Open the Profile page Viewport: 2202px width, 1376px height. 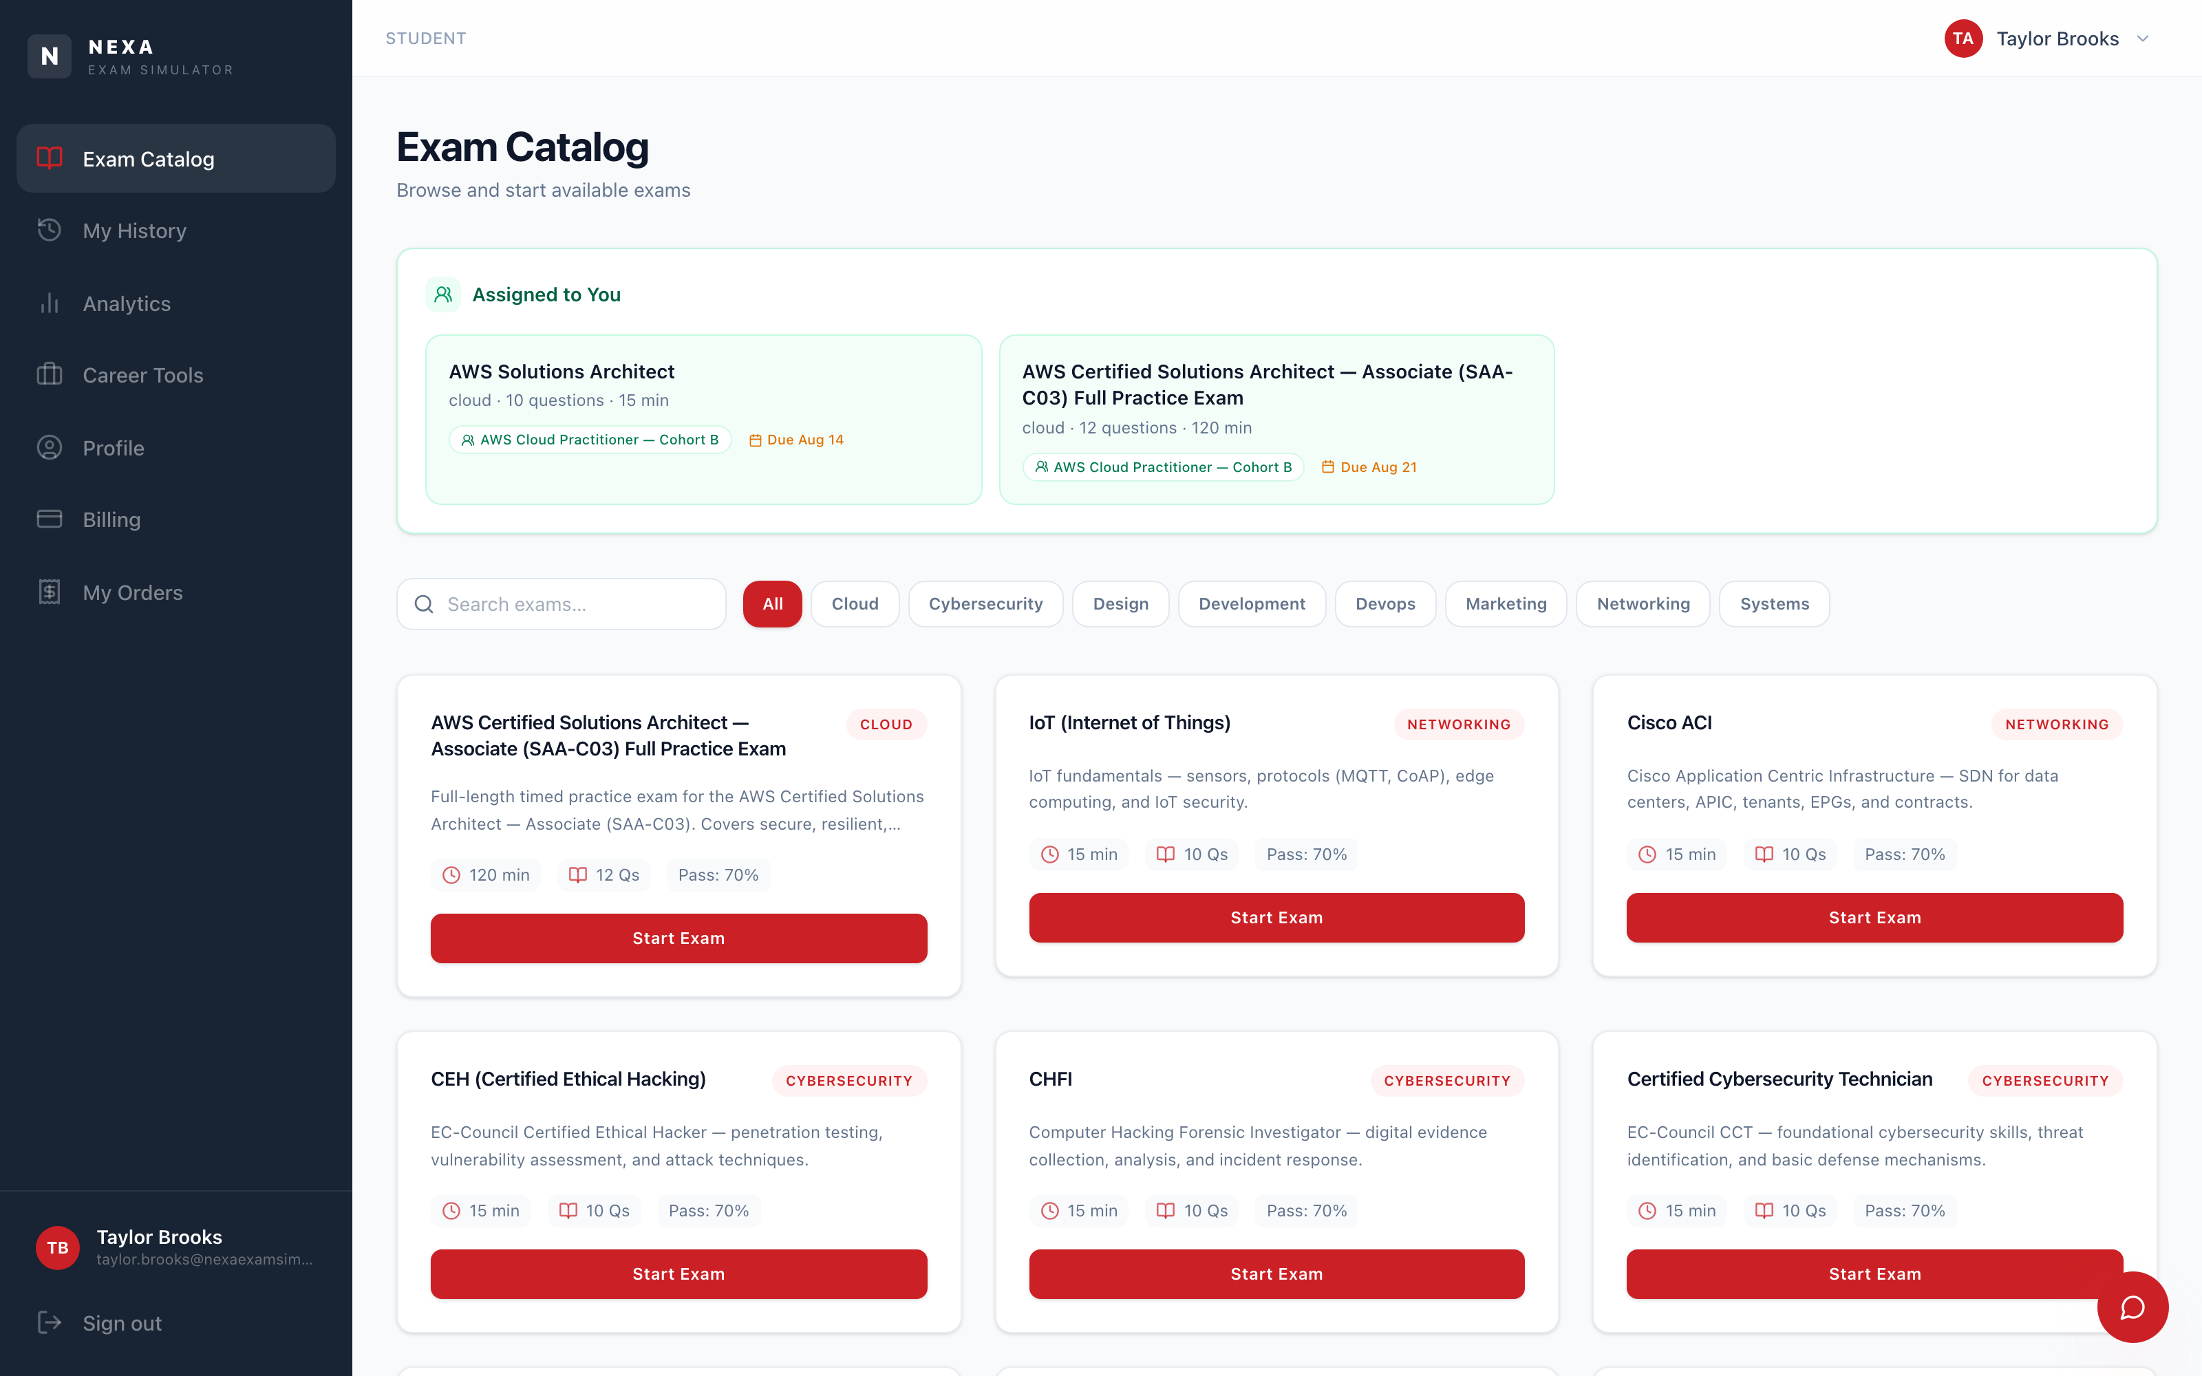coord(177,448)
